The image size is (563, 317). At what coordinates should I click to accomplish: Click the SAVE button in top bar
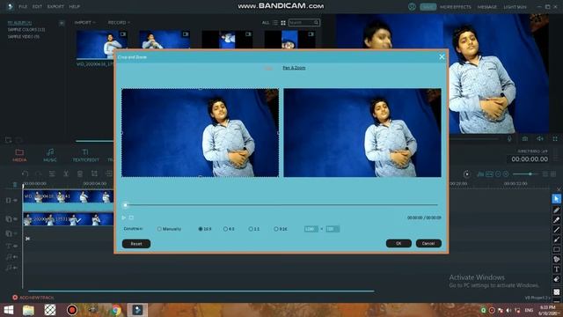coord(428,7)
